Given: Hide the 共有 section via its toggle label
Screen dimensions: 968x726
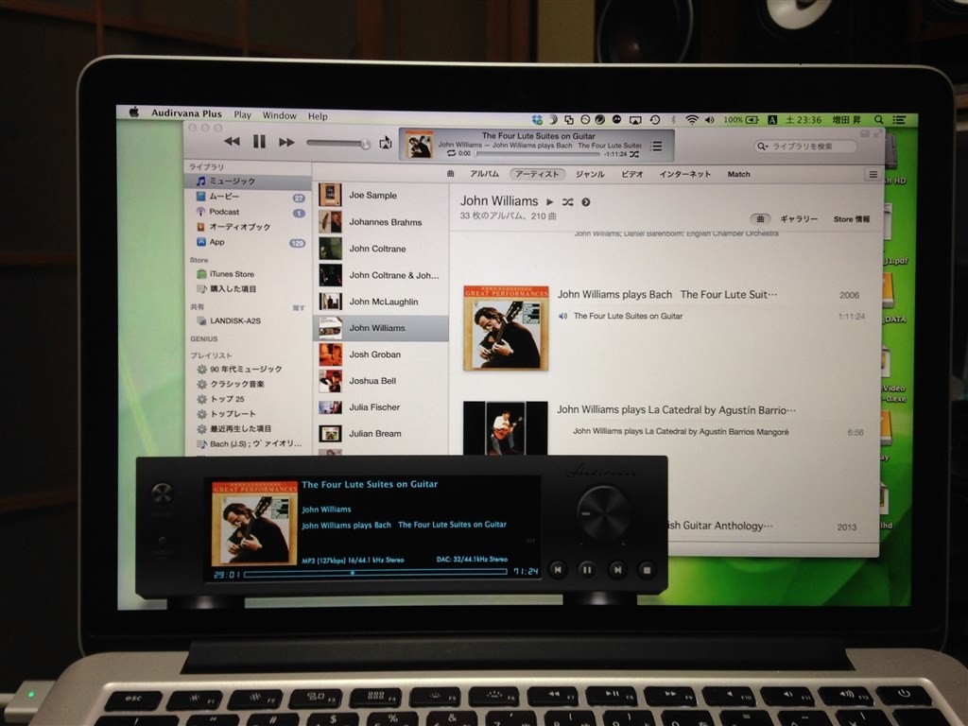Looking at the screenshot, I should [299, 307].
